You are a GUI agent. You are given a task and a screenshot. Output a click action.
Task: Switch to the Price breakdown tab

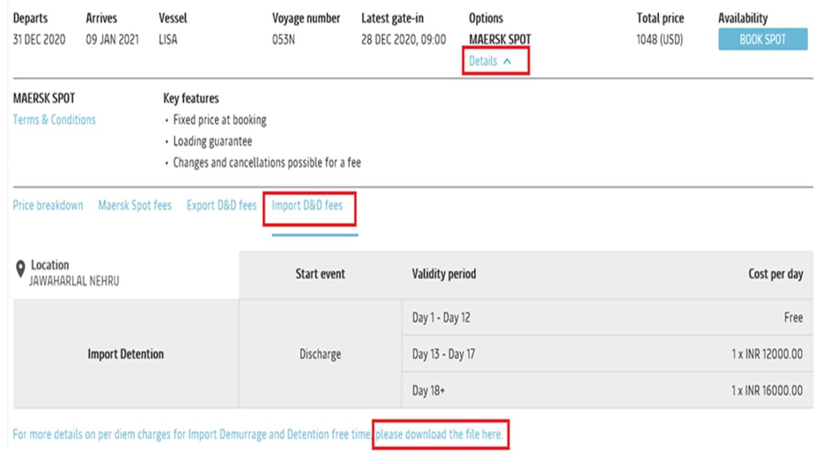pyautogui.click(x=48, y=205)
